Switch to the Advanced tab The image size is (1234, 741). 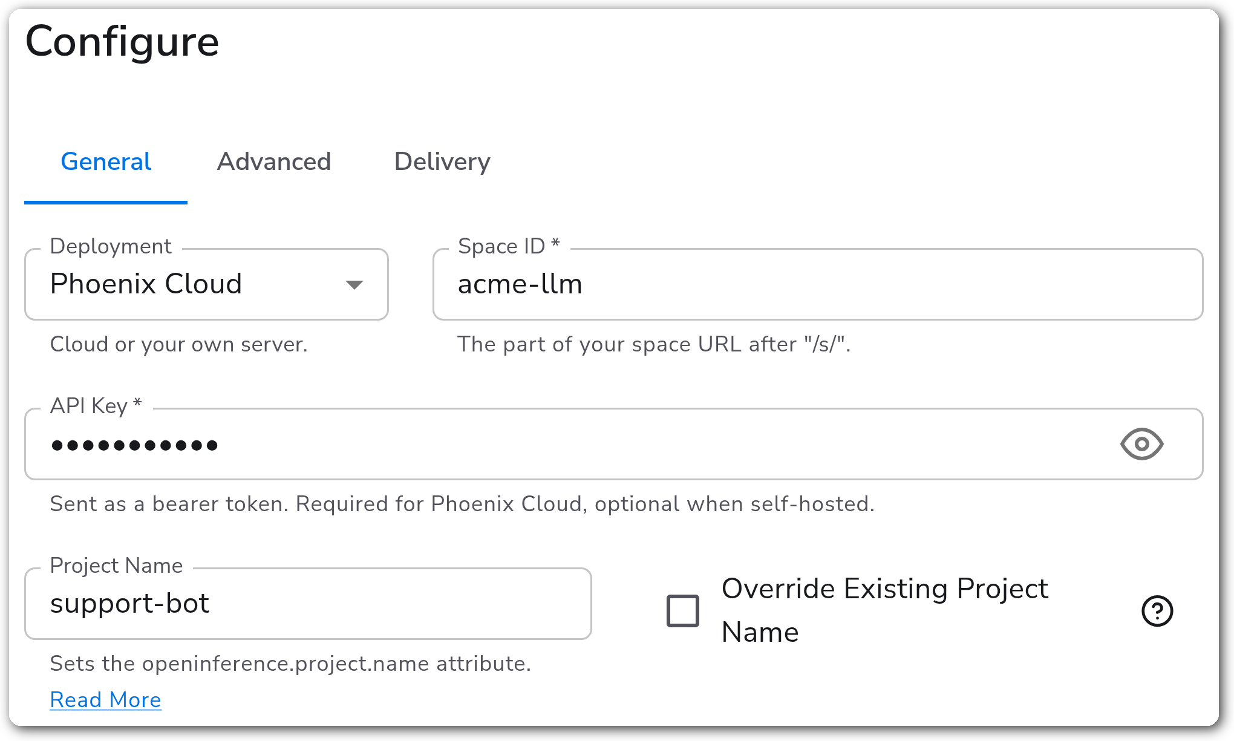point(274,162)
